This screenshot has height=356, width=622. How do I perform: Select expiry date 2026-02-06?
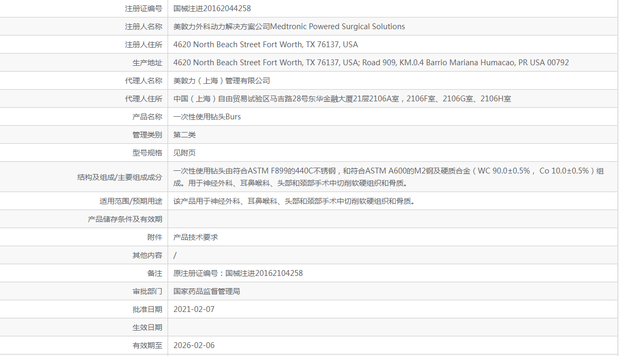(x=194, y=346)
